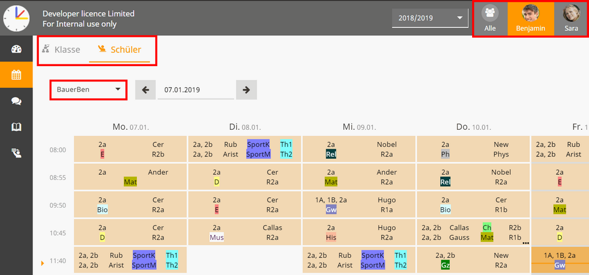Select the timetable calendar icon in sidebar
This screenshot has height=275, width=589.
[x=16, y=75]
